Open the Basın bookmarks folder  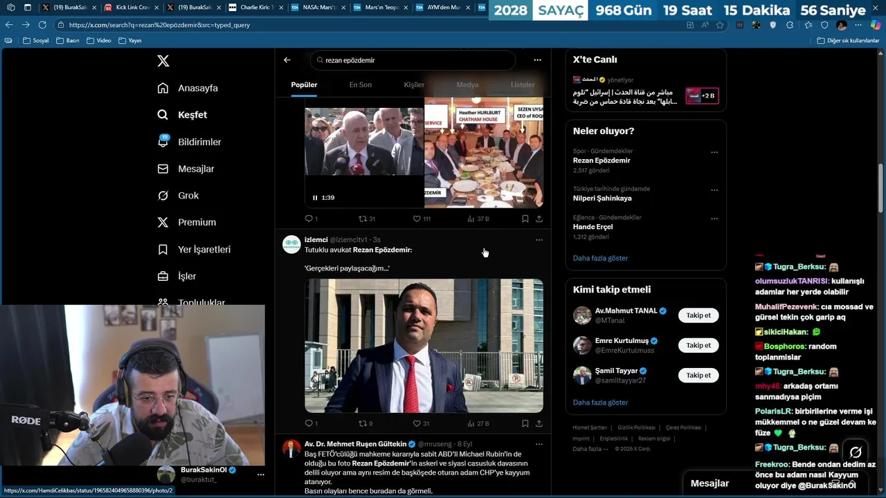click(67, 41)
